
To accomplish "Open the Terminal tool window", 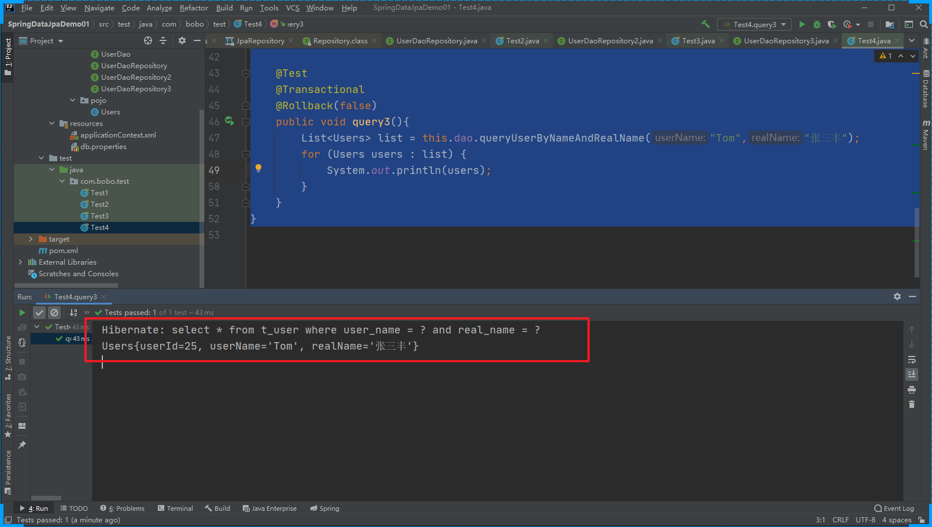I will point(175,509).
